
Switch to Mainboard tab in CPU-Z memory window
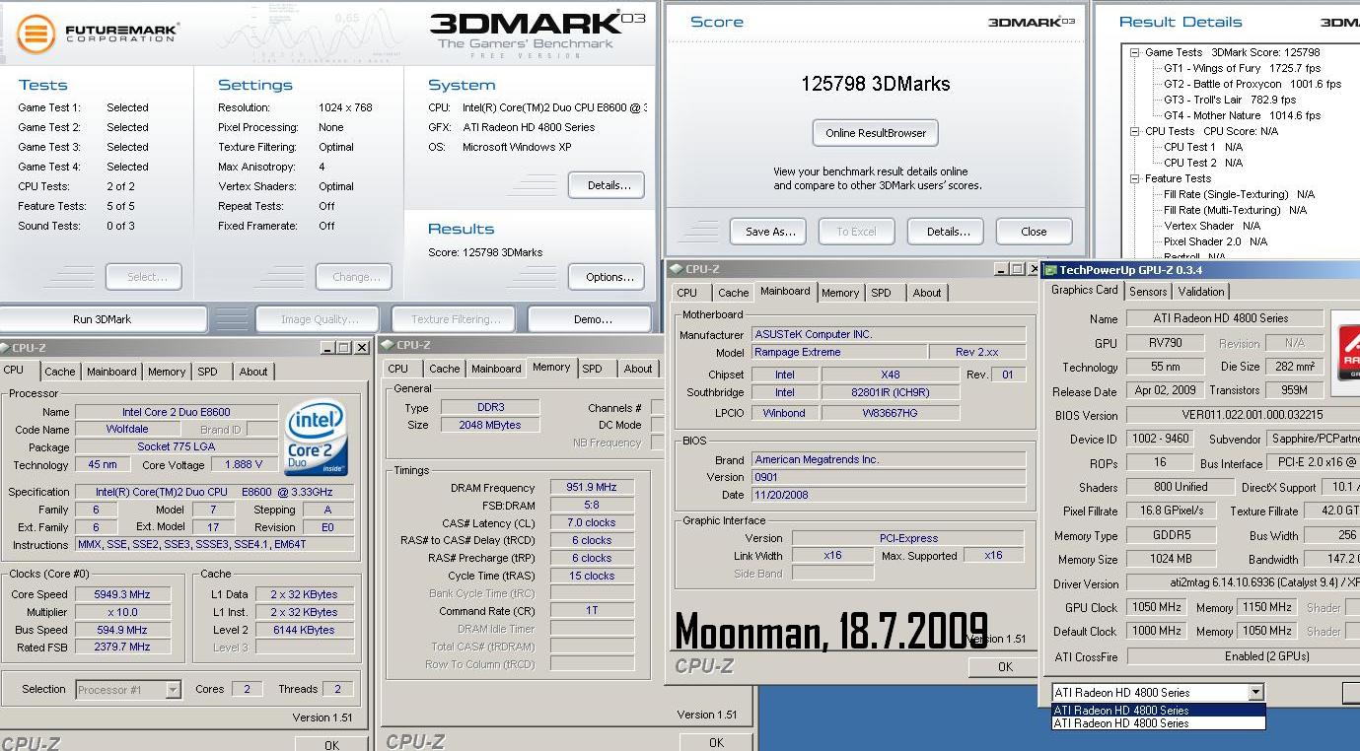(496, 369)
